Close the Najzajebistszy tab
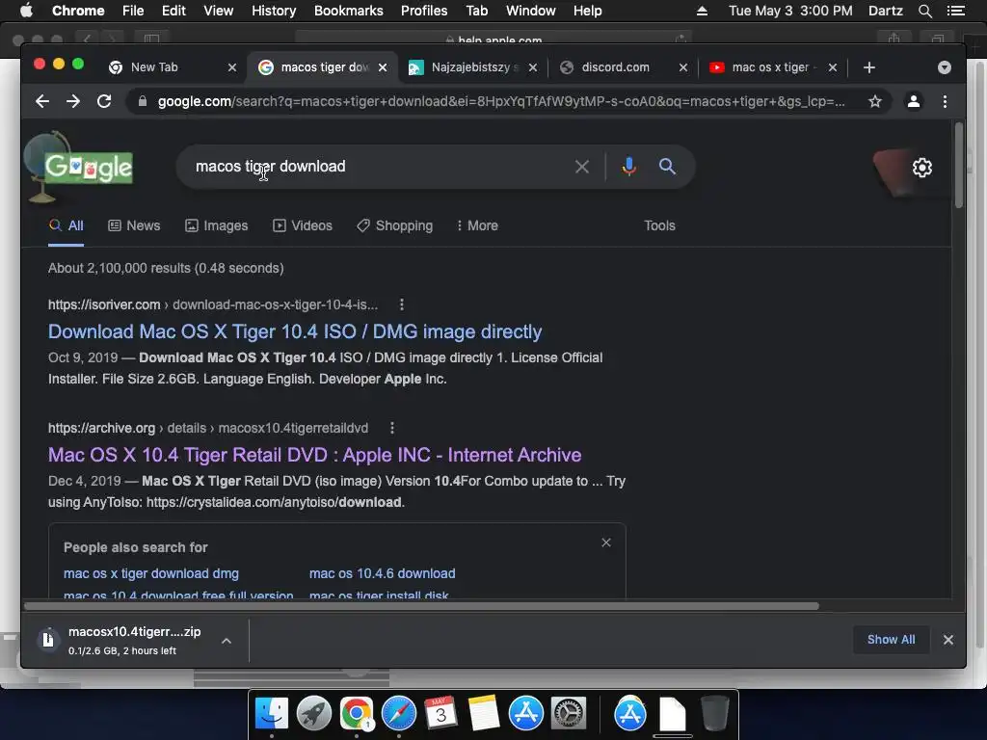 pyautogui.click(x=533, y=67)
